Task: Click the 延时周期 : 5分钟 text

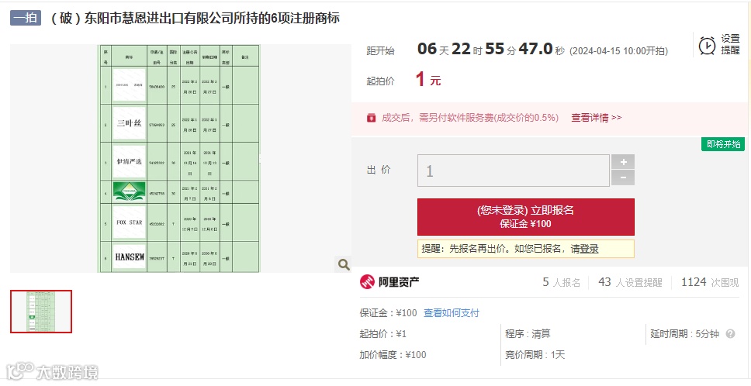Action: click(x=684, y=334)
